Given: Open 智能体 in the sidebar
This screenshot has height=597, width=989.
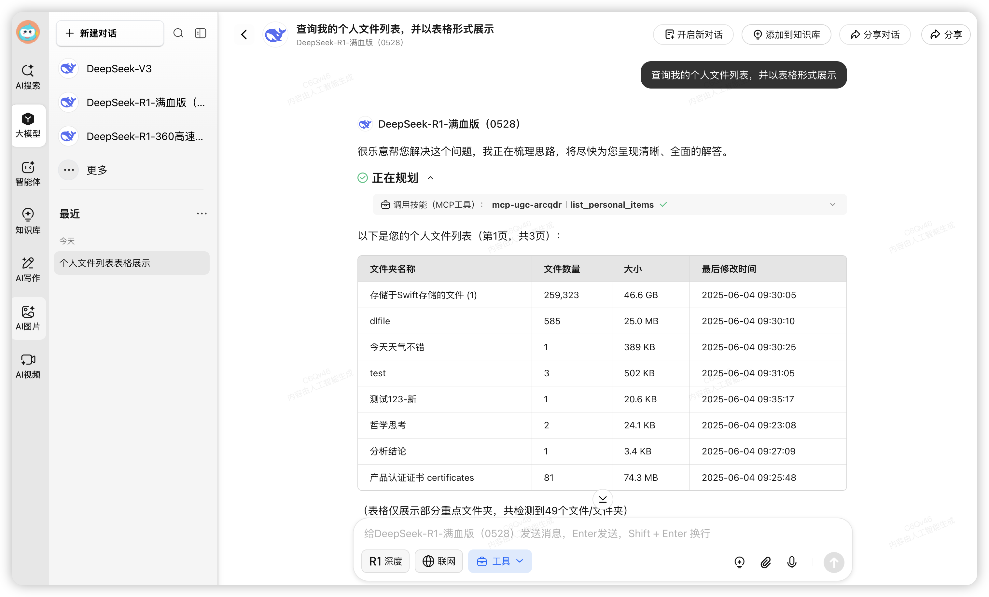Looking at the screenshot, I should pyautogui.click(x=28, y=174).
